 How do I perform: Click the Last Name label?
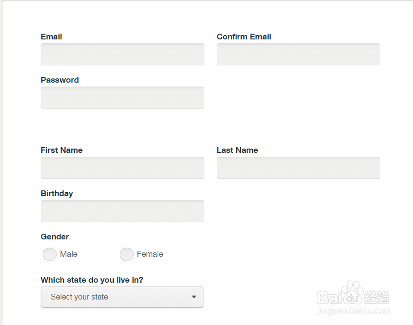tap(238, 150)
